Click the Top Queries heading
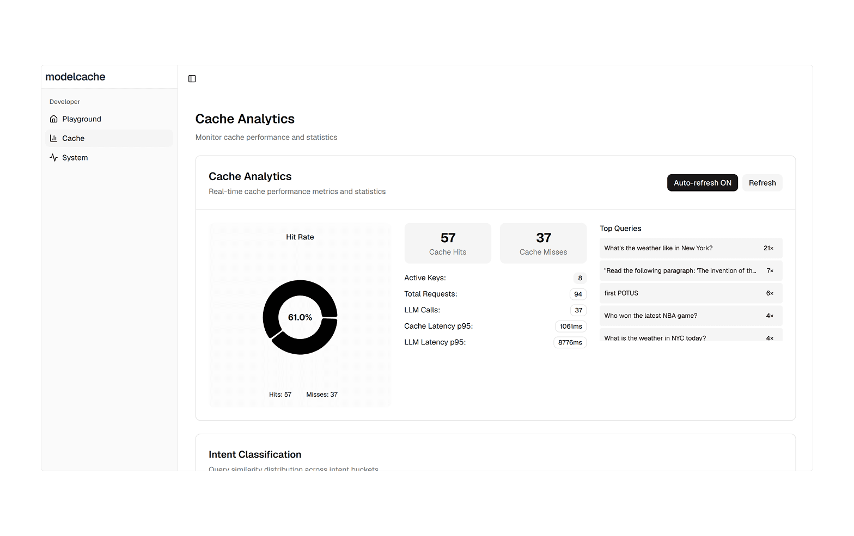 (620, 229)
